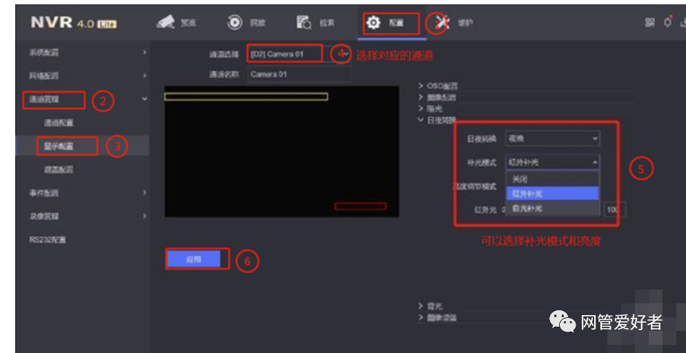Expand the OSD配置 section
This screenshot has height=353, width=686.
pos(442,86)
